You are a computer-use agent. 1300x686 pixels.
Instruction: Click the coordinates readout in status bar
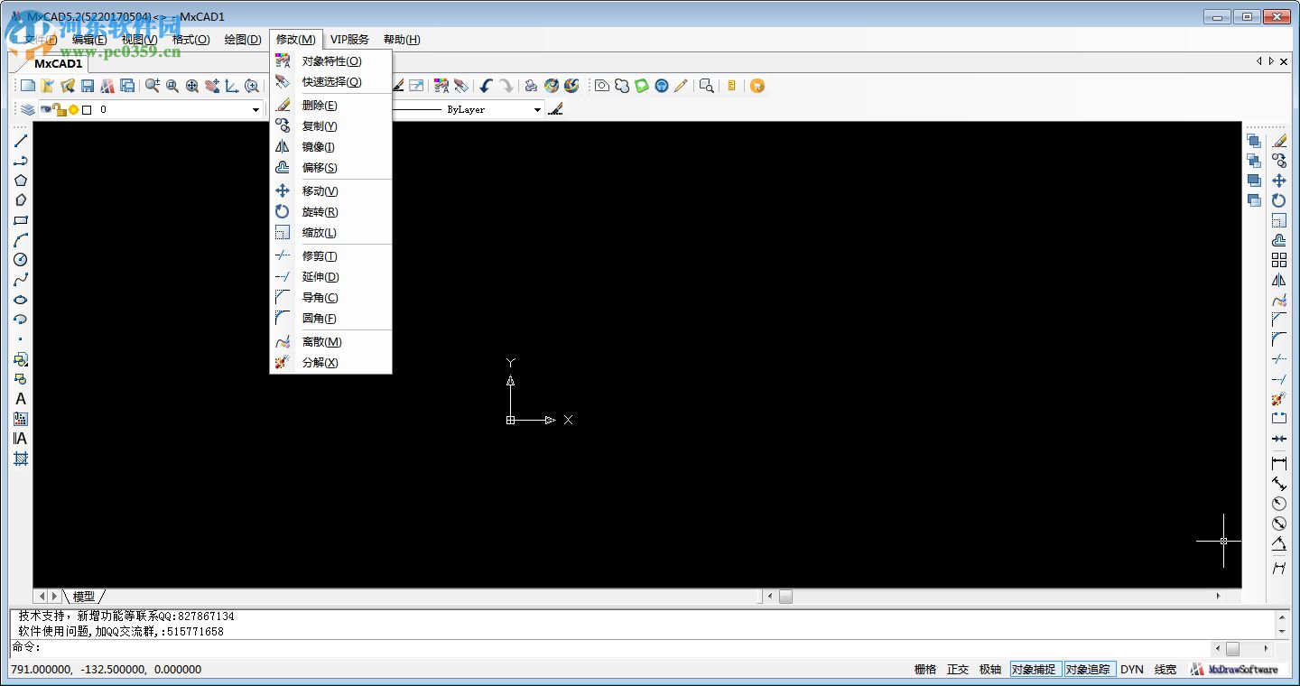[106, 670]
